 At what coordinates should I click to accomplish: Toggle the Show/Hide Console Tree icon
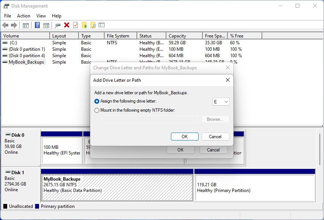pos(26,25)
